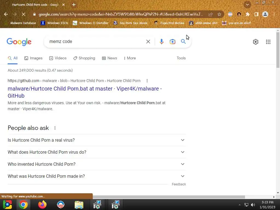The image size is (280, 210).
Task: Click the Feedback link below the questions
Action: [x=179, y=184]
